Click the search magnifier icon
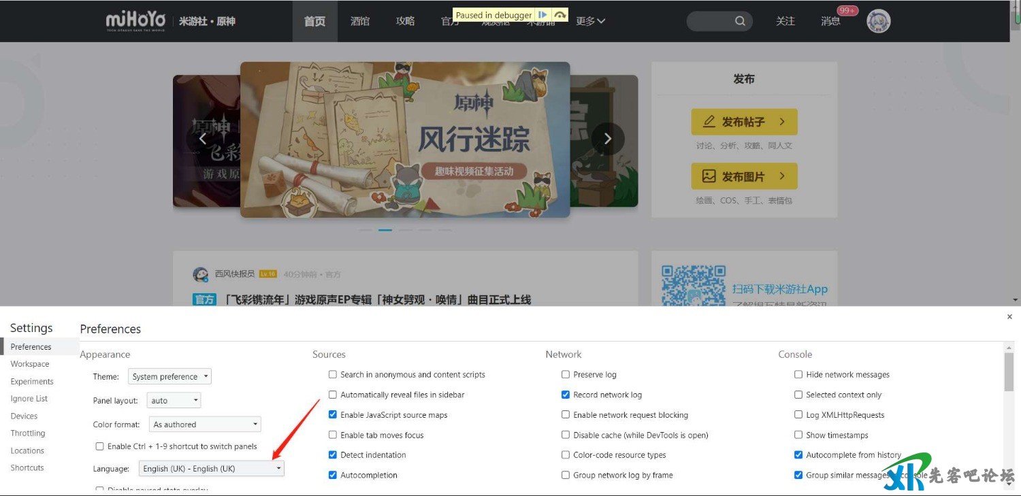1021x496 pixels. point(740,21)
